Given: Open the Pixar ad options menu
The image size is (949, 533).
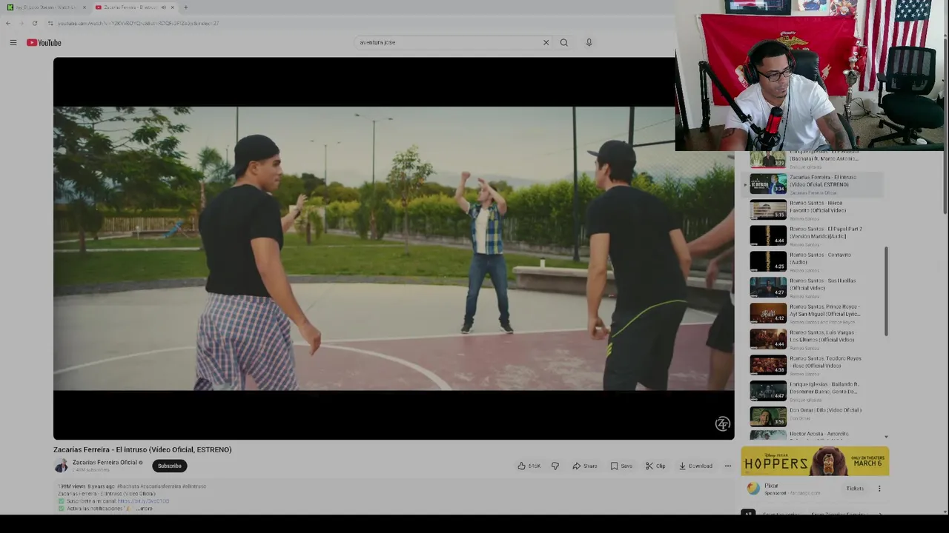Looking at the screenshot, I should coord(879,489).
